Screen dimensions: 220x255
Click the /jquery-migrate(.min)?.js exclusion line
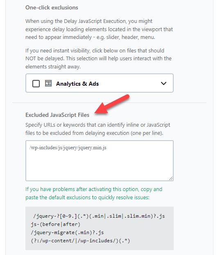[67, 232]
